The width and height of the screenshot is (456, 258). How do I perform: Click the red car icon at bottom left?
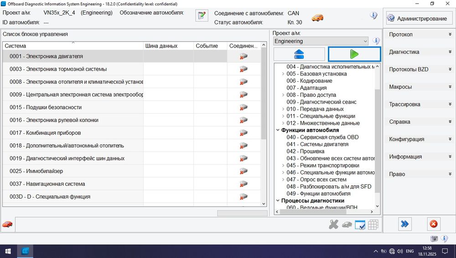[x=7, y=224]
